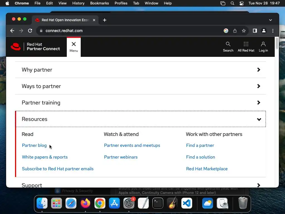Open the Search icon in Red Hat header
The image size is (285, 214).
[x=228, y=47]
